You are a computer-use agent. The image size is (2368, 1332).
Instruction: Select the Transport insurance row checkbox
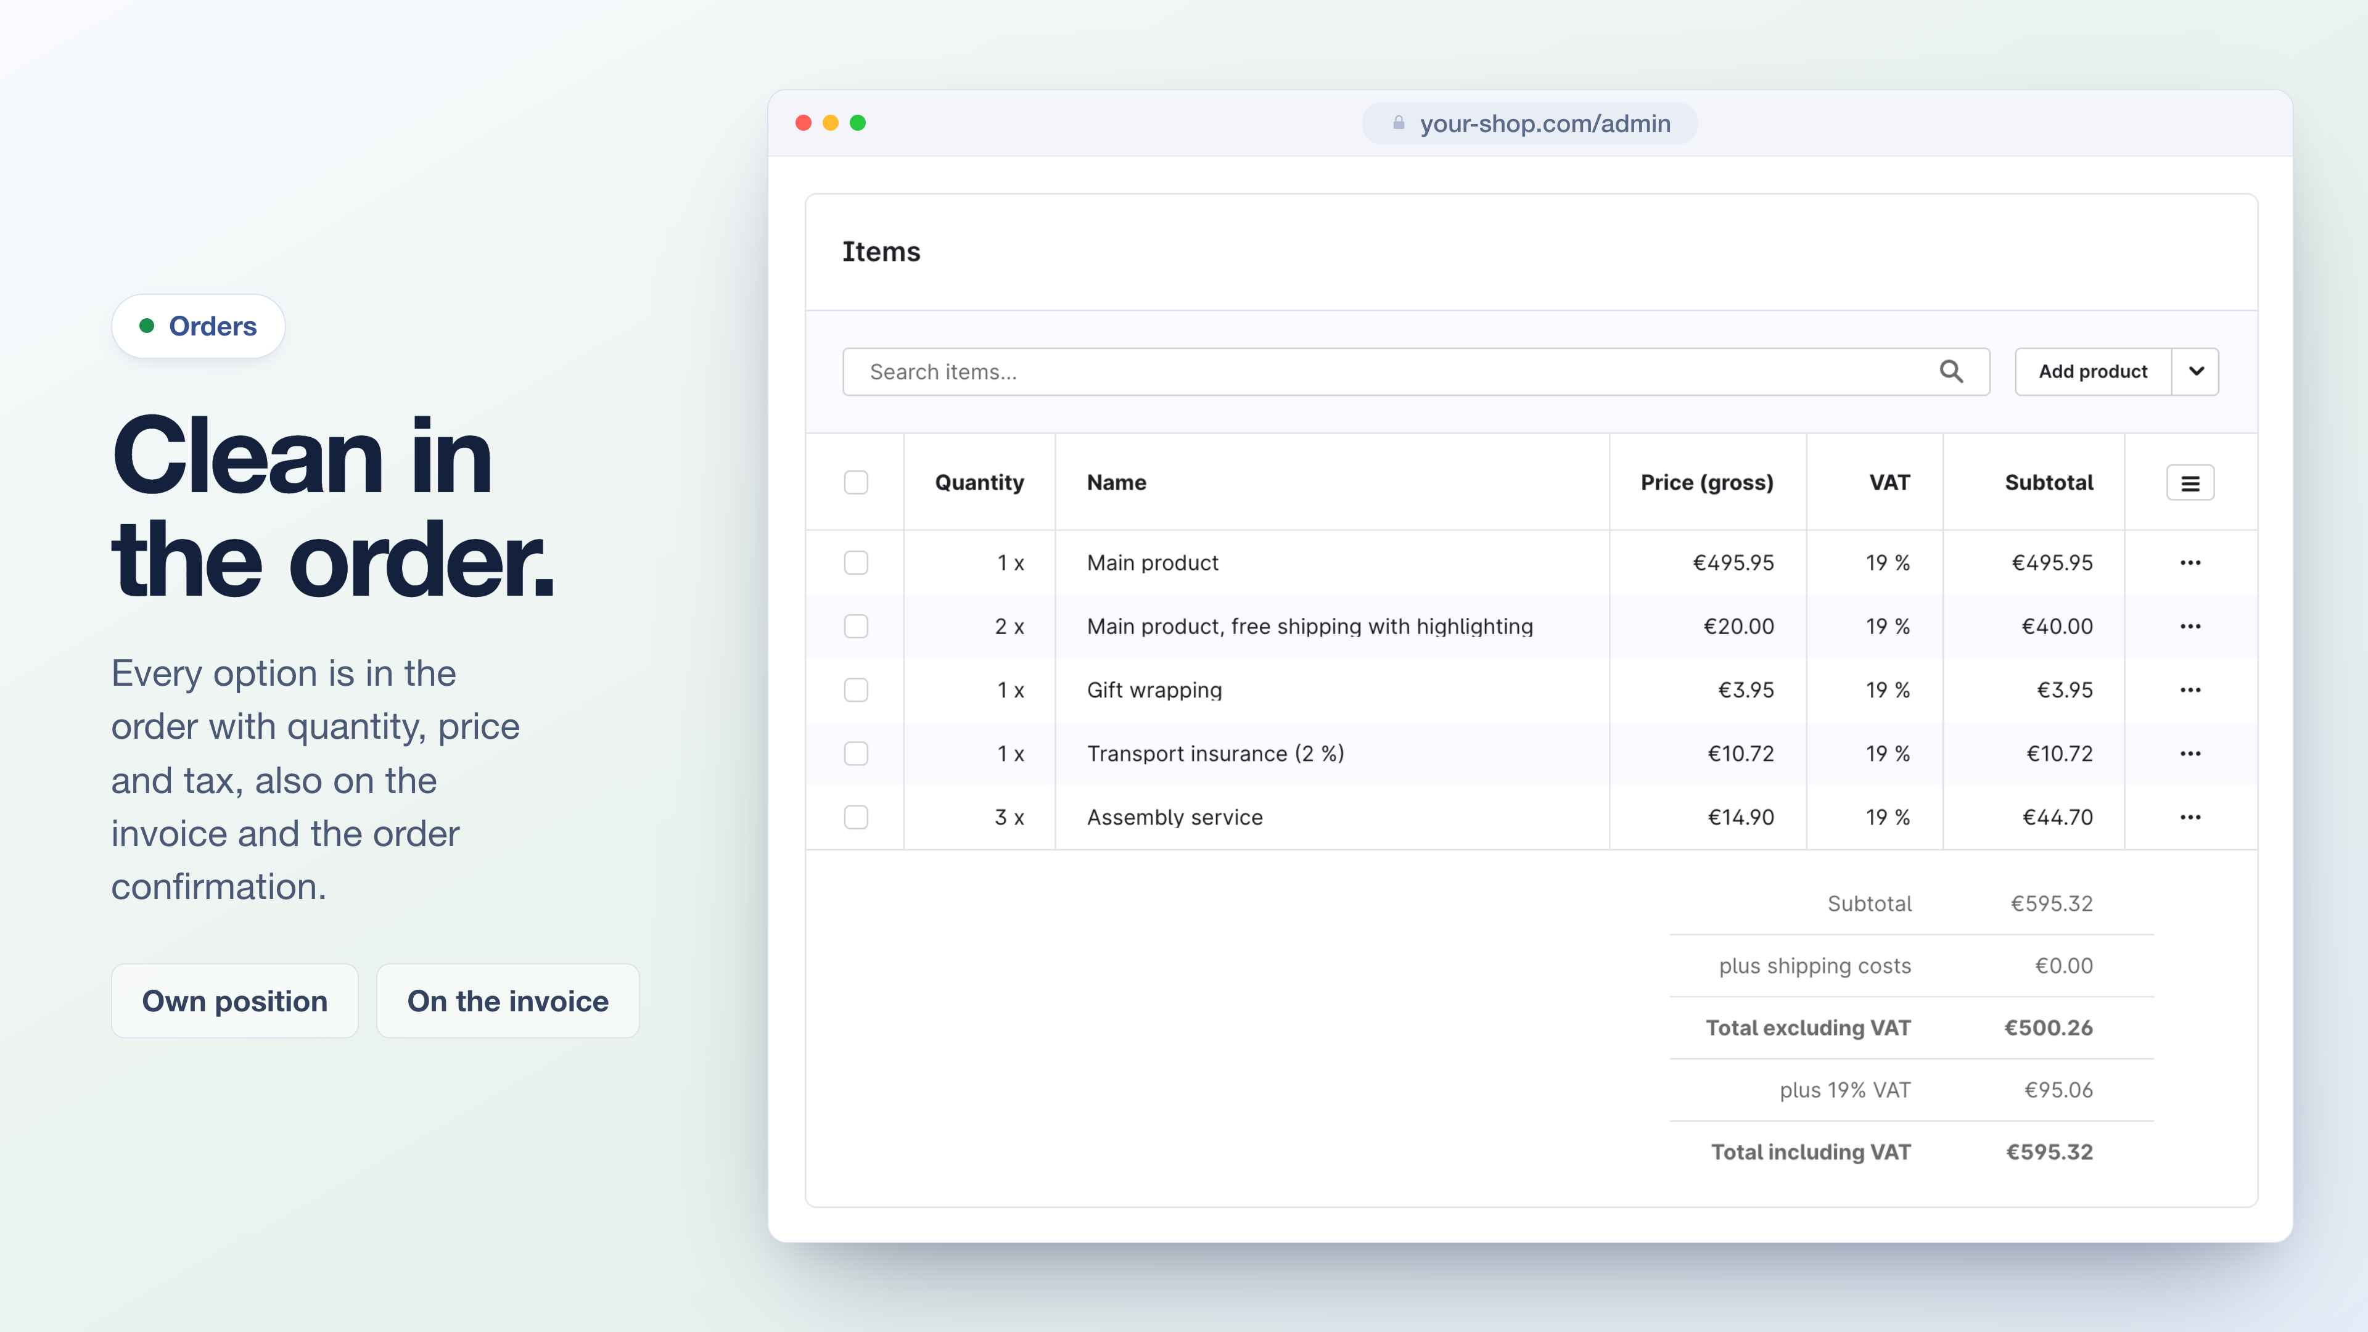(x=856, y=754)
